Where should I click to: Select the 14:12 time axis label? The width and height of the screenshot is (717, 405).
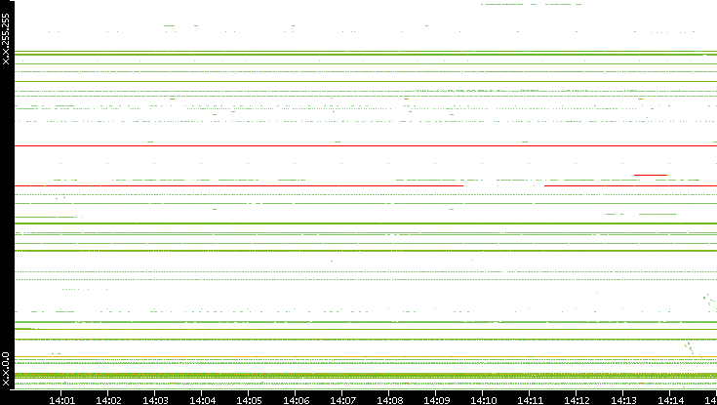pyautogui.click(x=578, y=400)
